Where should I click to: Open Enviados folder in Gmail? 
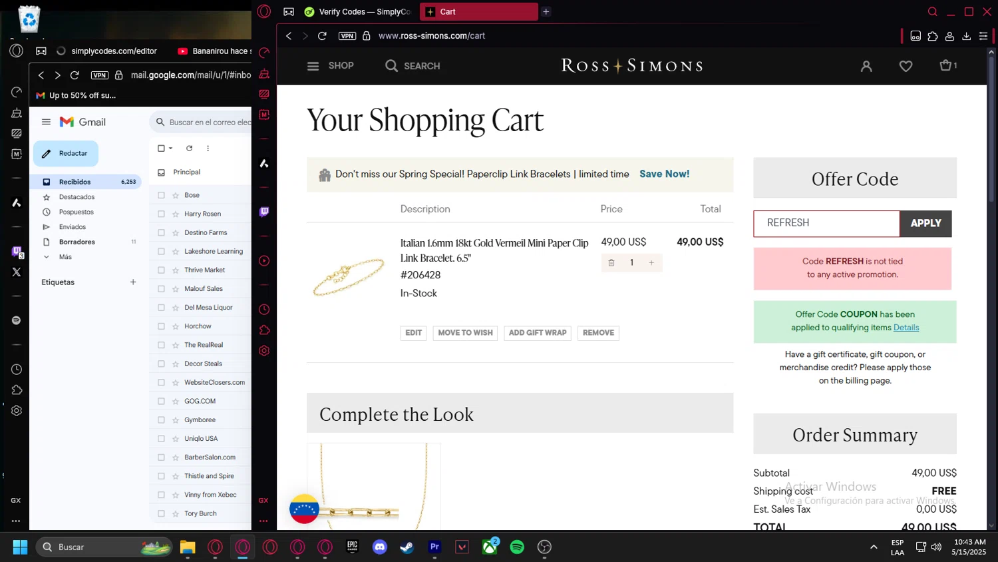tap(72, 227)
